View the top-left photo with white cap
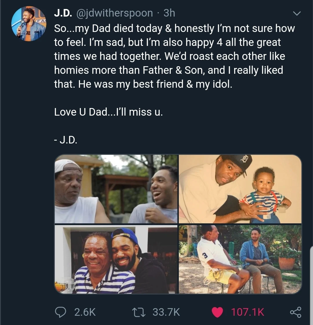Image resolution: width=313 pixels, height=325 pixels. [116, 189]
